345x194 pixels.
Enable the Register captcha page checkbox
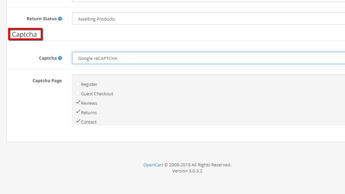[x=78, y=84]
